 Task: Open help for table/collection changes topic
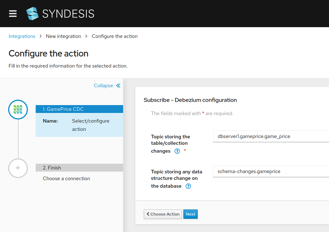177,151
